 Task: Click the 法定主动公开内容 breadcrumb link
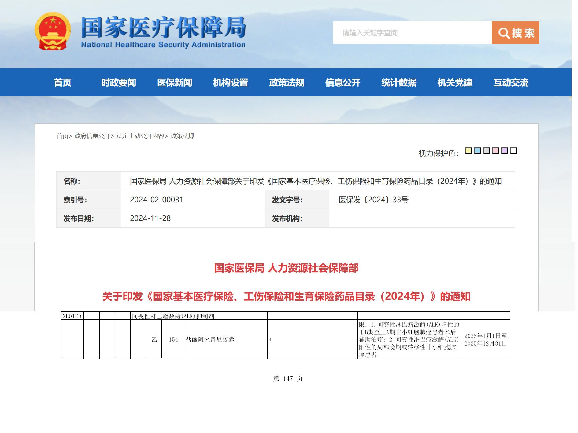pos(140,136)
